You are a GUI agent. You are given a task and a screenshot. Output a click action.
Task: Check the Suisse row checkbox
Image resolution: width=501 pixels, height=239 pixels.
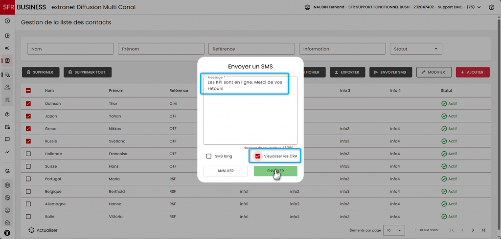28,166
